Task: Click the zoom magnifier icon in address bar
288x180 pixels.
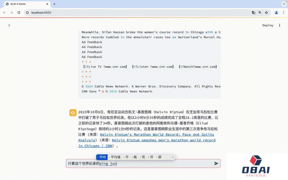Action: [x=260, y=13]
